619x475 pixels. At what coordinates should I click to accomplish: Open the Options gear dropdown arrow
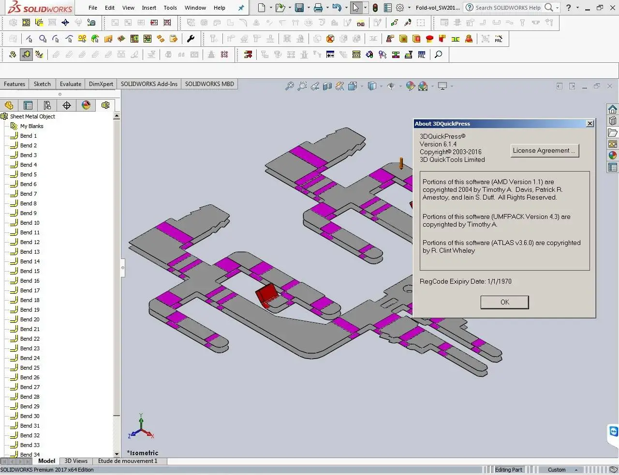pyautogui.click(x=409, y=8)
